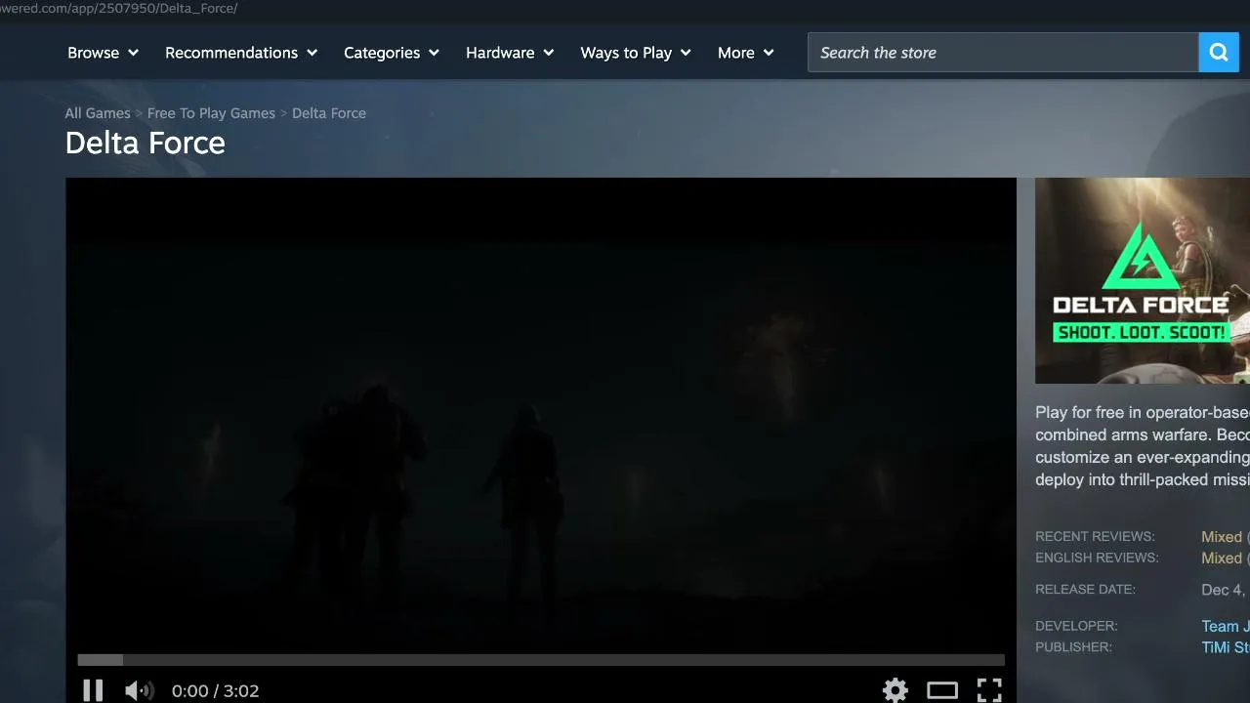1250x703 pixels.
Task: View recent reviews Mixed summary
Action: coord(1225,537)
